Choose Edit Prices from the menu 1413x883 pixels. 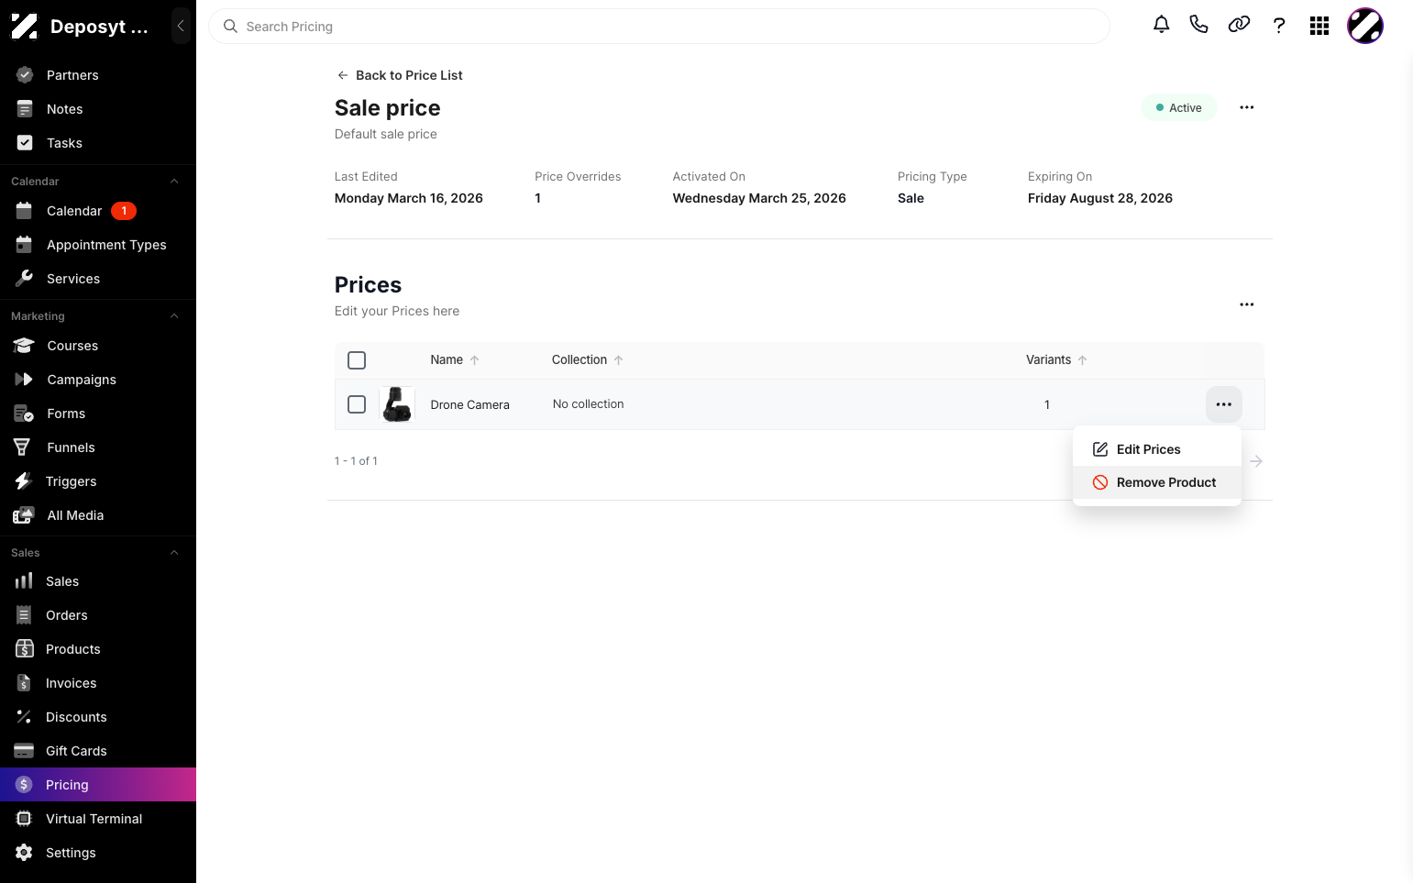(x=1156, y=449)
